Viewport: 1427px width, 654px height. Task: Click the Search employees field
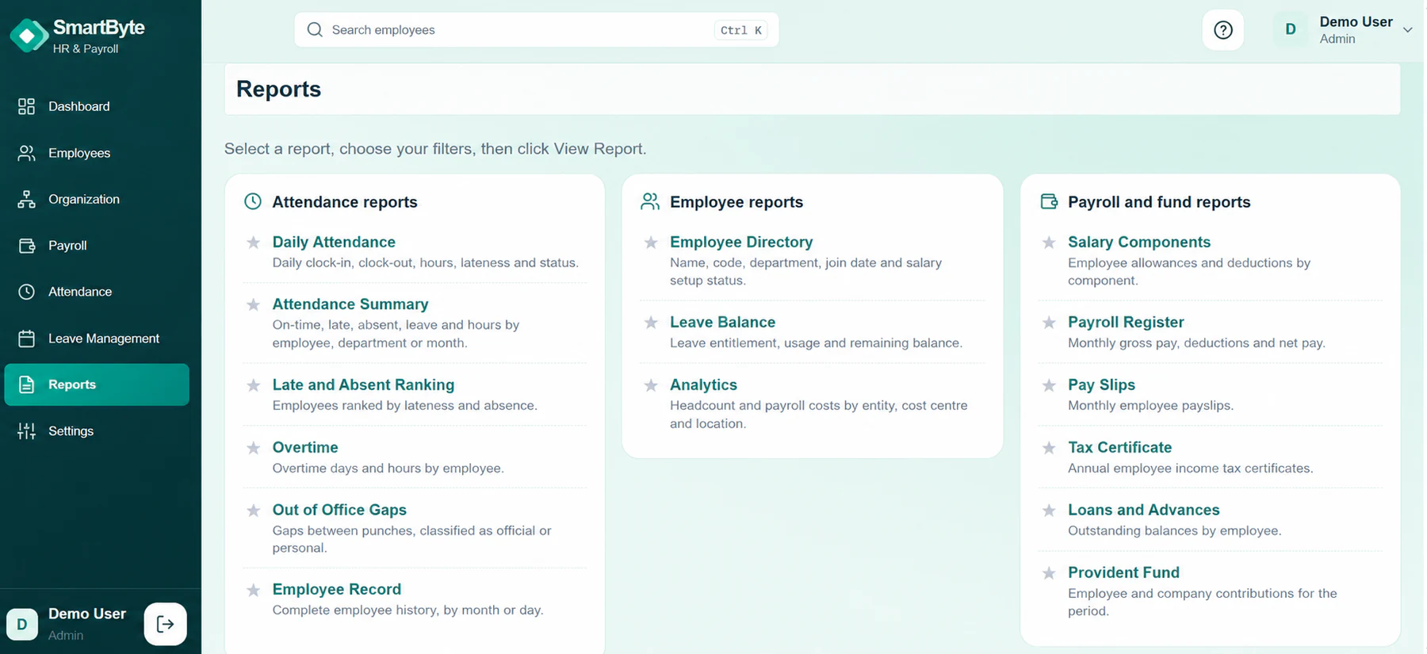pyautogui.click(x=537, y=30)
